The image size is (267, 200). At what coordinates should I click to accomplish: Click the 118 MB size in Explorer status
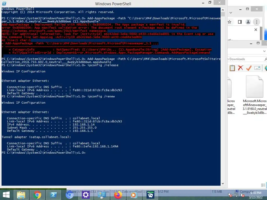tap(217, 192)
